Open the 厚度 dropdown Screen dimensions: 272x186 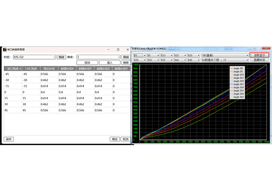(x=119, y=57)
